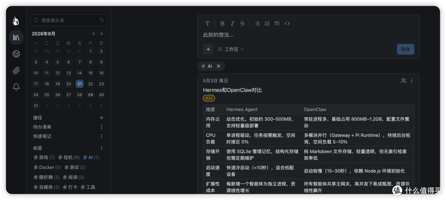The height and width of the screenshot is (200, 446).
Task: Open the 标签 section options menu
Action: point(102,148)
